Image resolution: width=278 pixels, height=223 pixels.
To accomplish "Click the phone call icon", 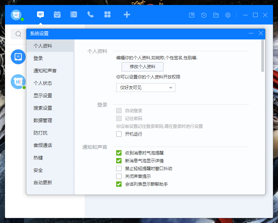I will click(x=91, y=15).
